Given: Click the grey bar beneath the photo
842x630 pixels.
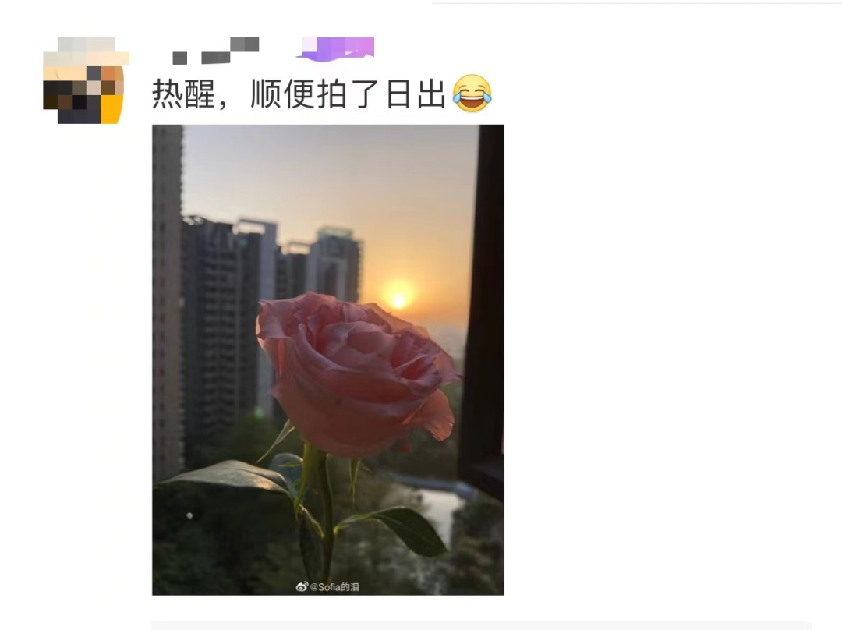Looking at the screenshot, I should pos(481,625).
